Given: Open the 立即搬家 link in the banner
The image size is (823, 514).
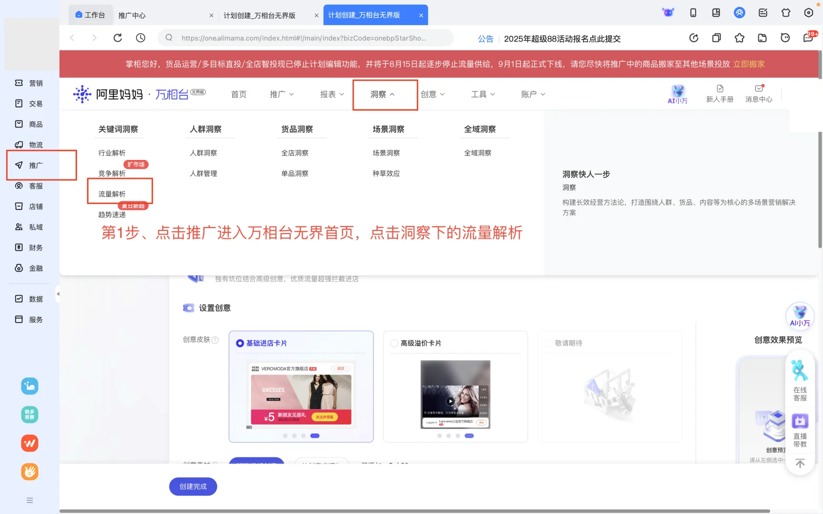Looking at the screenshot, I should 749,64.
